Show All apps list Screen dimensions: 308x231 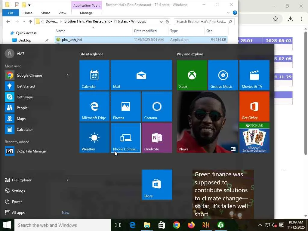click(18, 213)
